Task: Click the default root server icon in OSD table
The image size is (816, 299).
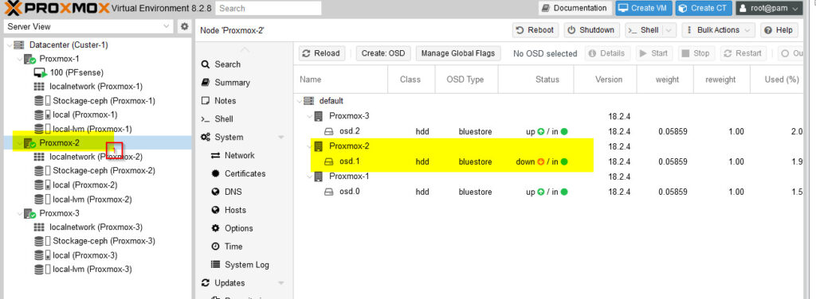Action: (308, 101)
